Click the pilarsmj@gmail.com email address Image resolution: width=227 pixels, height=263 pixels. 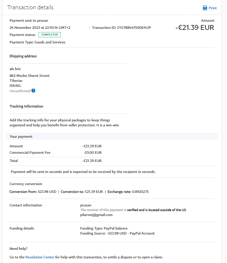pos(96,215)
